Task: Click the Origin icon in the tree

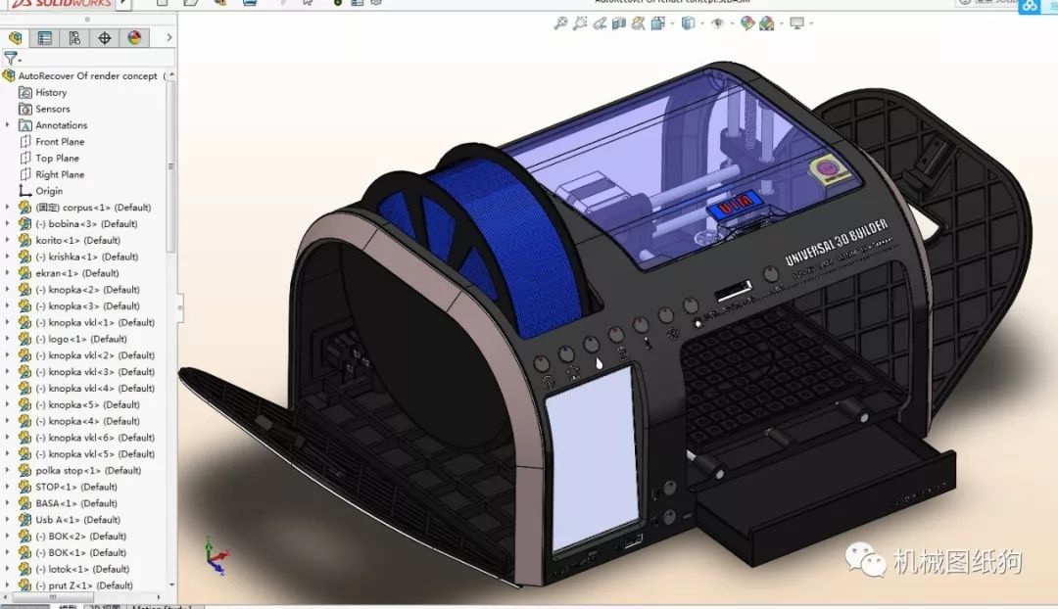Action: [25, 191]
